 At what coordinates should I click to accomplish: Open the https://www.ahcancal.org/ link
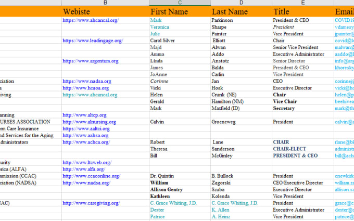[91, 20]
